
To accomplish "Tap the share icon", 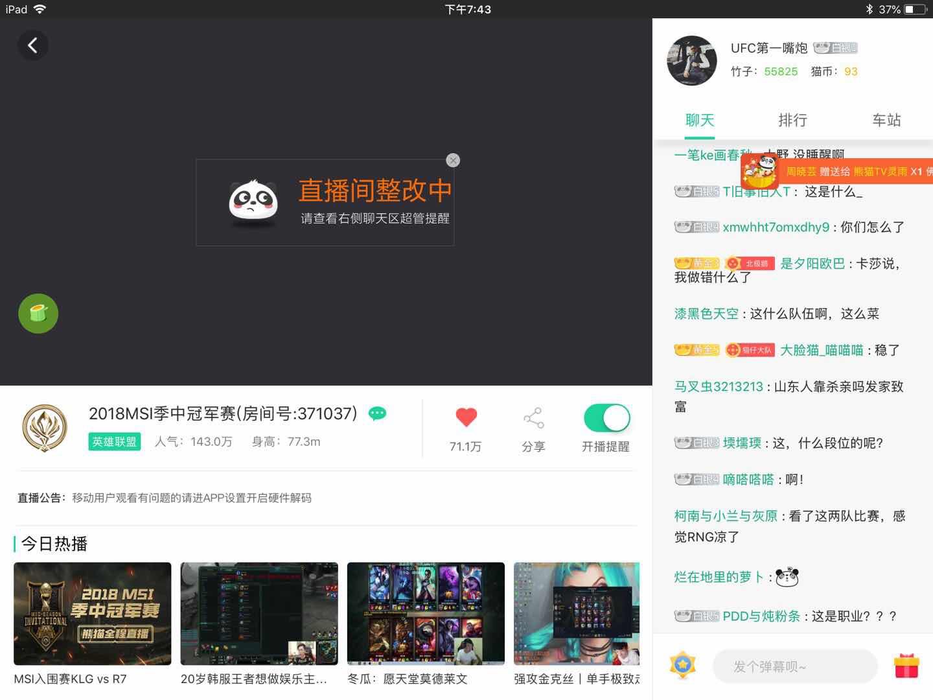I will [x=533, y=418].
